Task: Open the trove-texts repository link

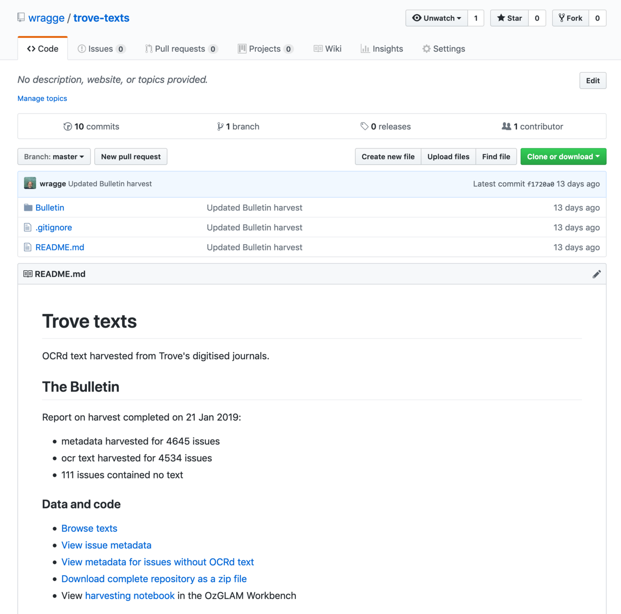Action: [101, 18]
